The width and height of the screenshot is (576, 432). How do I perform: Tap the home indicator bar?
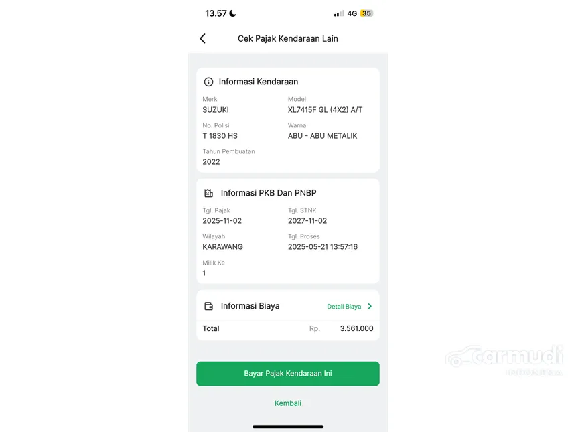(288, 426)
